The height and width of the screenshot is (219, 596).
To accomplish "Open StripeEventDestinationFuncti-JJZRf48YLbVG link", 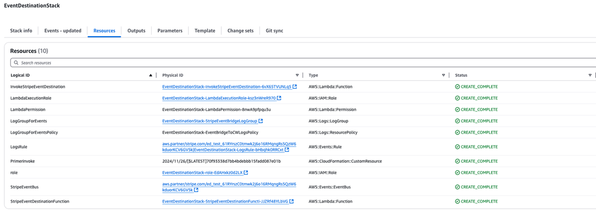I will pos(225,201).
